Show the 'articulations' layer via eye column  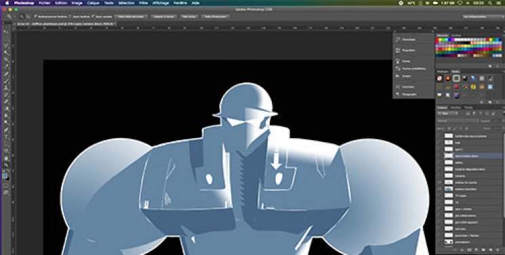click(x=440, y=242)
